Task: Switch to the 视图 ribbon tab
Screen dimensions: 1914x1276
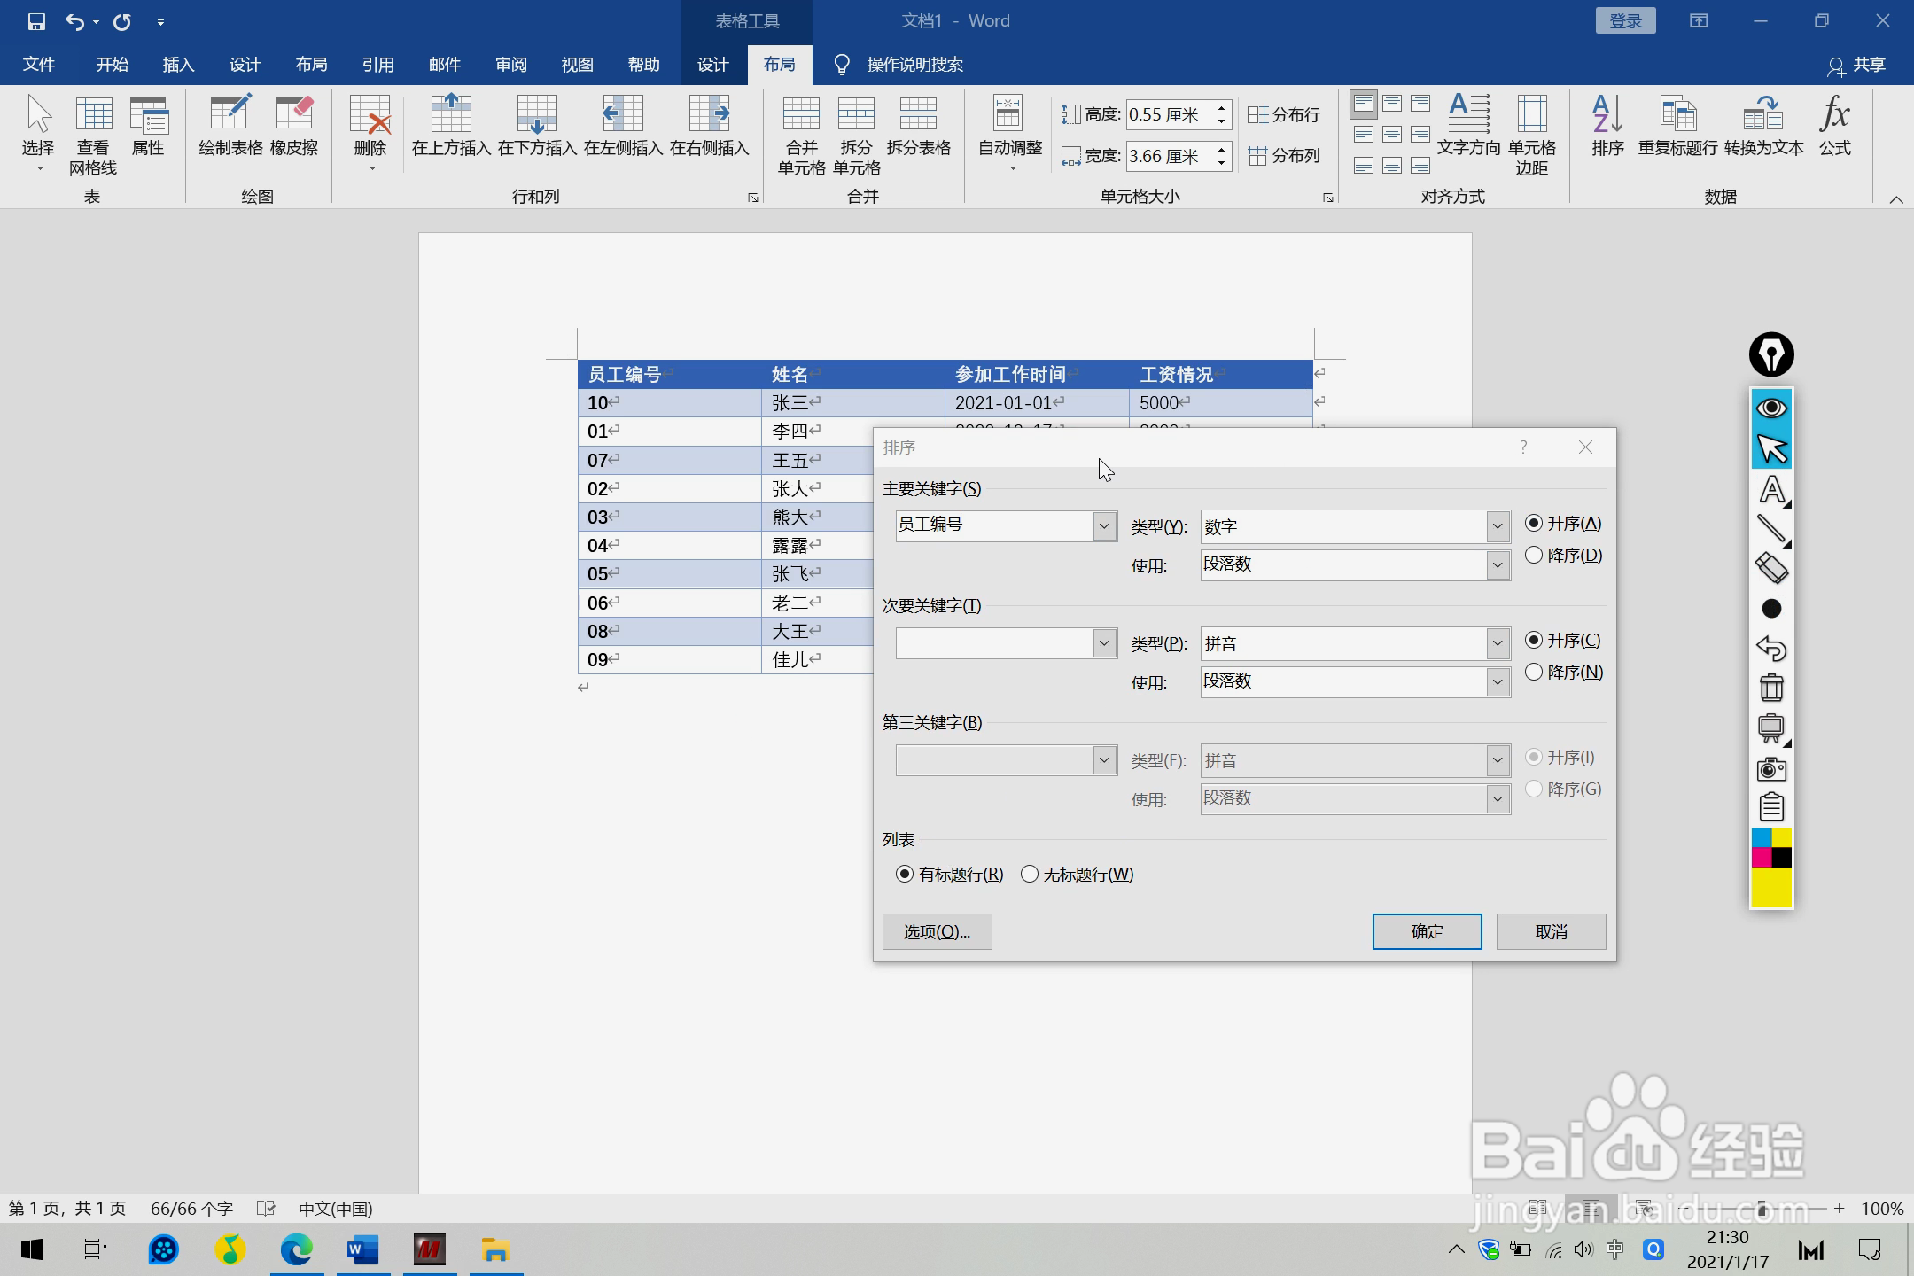Action: pyautogui.click(x=577, y=65)
